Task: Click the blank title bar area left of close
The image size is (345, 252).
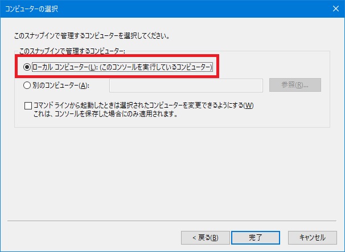Action: tap(199, 9)
